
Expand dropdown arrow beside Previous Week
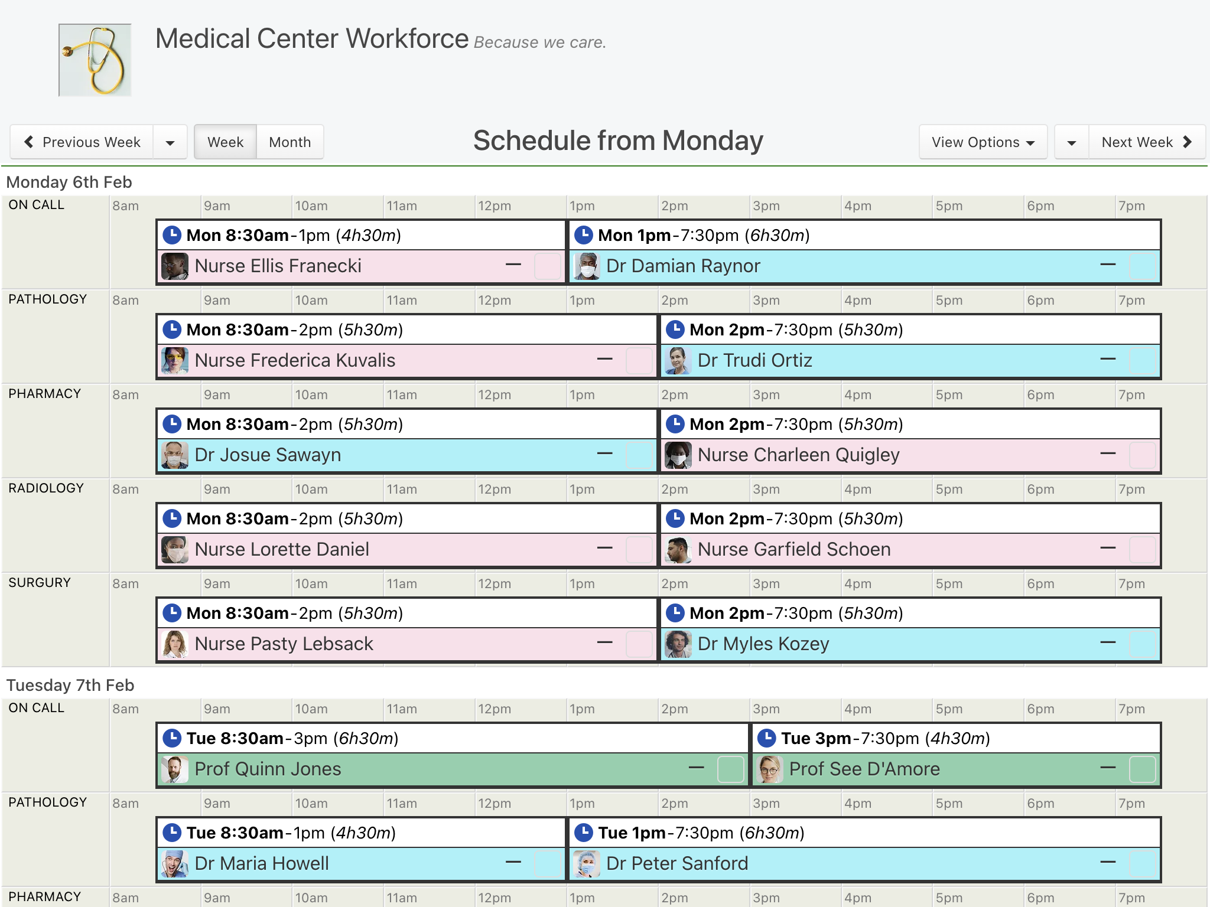tap(170, 142)
